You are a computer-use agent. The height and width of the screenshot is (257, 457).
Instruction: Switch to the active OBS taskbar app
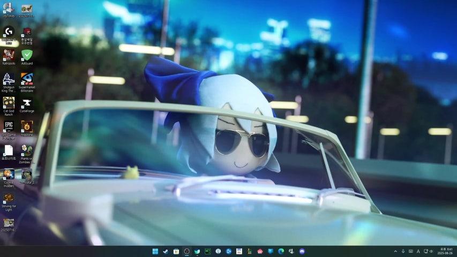coord(187,251)
